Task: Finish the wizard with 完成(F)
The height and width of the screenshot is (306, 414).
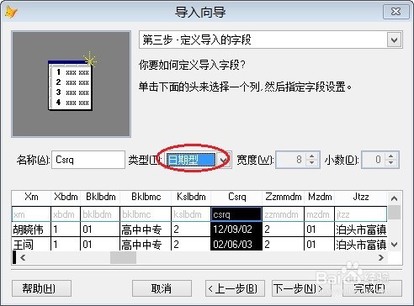Action: (x=372, y=288)
